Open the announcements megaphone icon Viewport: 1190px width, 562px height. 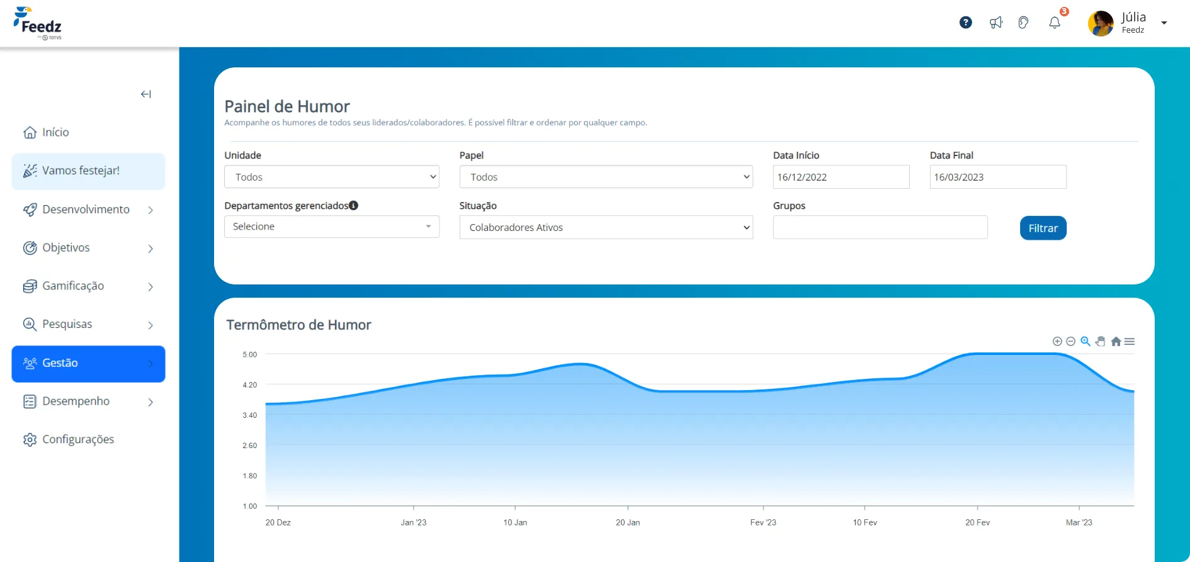pyautogui.click(x=995, y=23)
